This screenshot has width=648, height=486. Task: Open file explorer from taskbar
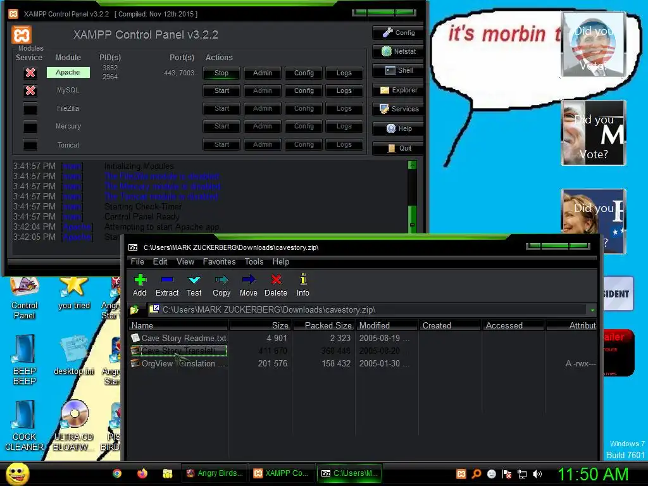click(x=167, y=473)
